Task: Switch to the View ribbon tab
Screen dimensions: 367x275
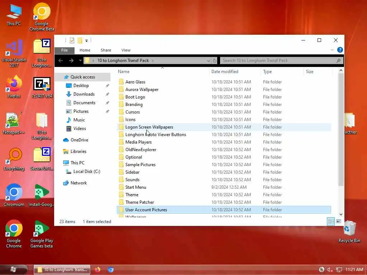Action: [126, 50]
